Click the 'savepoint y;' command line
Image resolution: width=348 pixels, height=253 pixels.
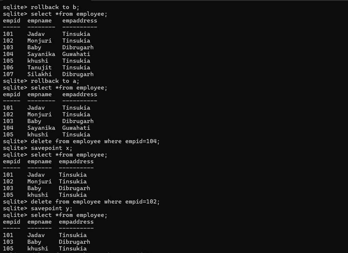pyautogui.click(x=38, y=208)
